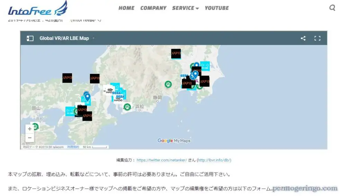
Task: Open the lbvr.info/db link
Action: (x=214, y=160)
